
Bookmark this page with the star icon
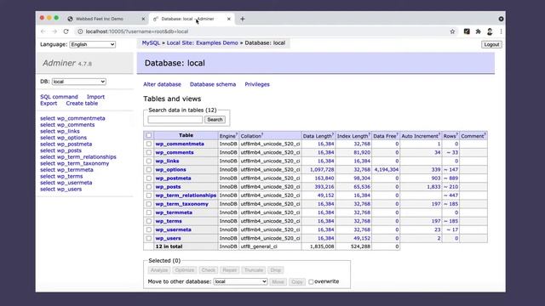(452, 31)
